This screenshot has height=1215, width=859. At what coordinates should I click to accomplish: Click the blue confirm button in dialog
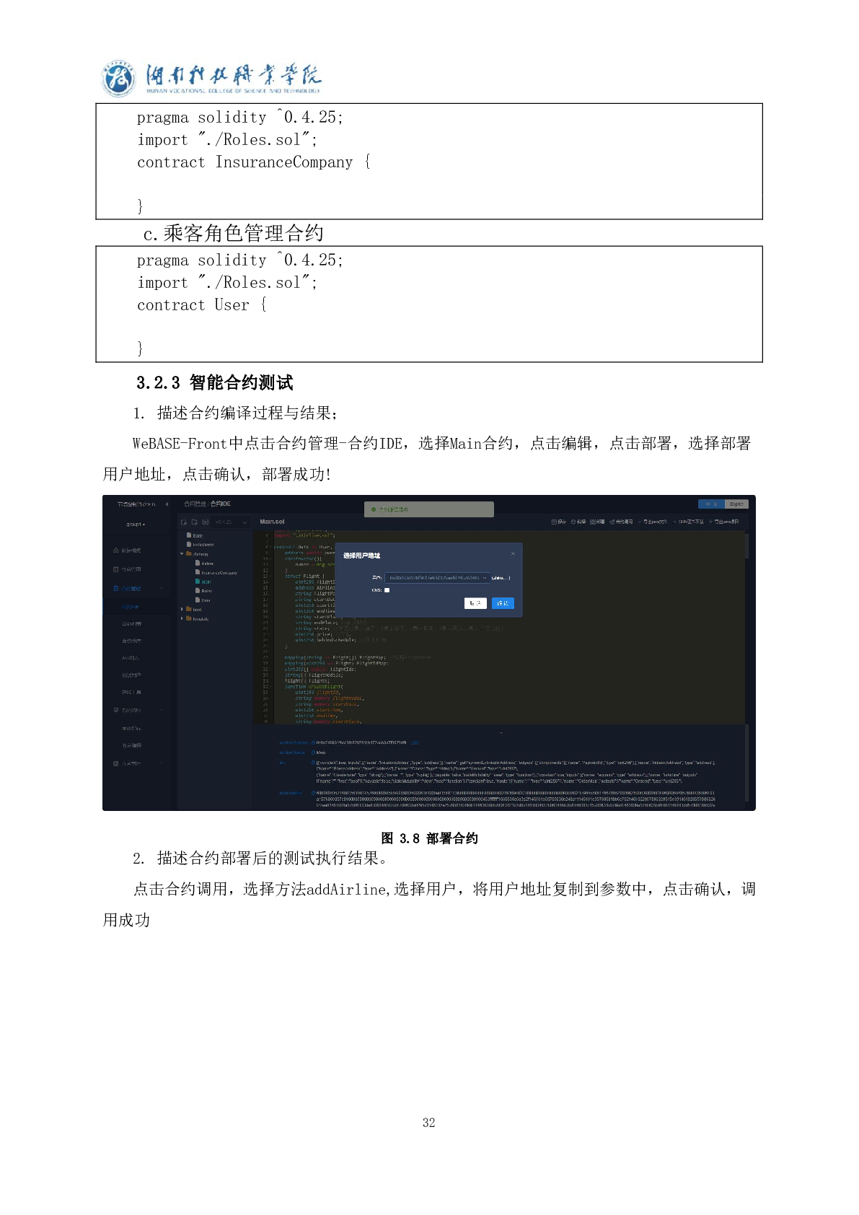tap(503, 603)
